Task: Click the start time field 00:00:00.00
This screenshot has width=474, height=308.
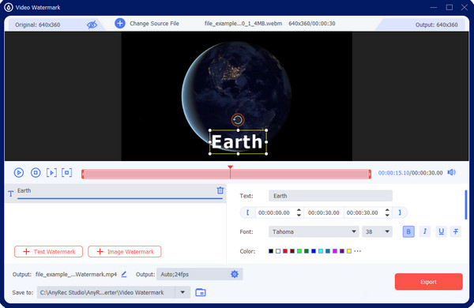Action: 274,212
